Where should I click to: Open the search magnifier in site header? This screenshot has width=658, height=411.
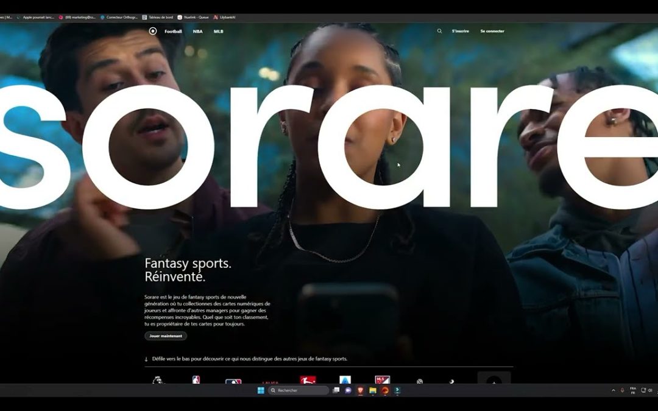pos(439,31)
